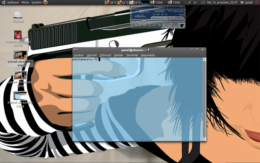Screen dimensions: 260x163
Task: Start playback with QMMP play button
Action: coord(140,25)
